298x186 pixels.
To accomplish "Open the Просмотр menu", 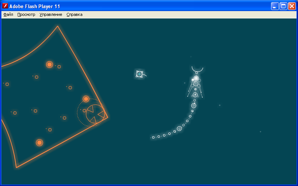I will pos(26,15).
